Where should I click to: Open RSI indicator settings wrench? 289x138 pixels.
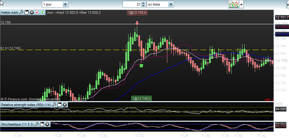[x=54, y=105]
